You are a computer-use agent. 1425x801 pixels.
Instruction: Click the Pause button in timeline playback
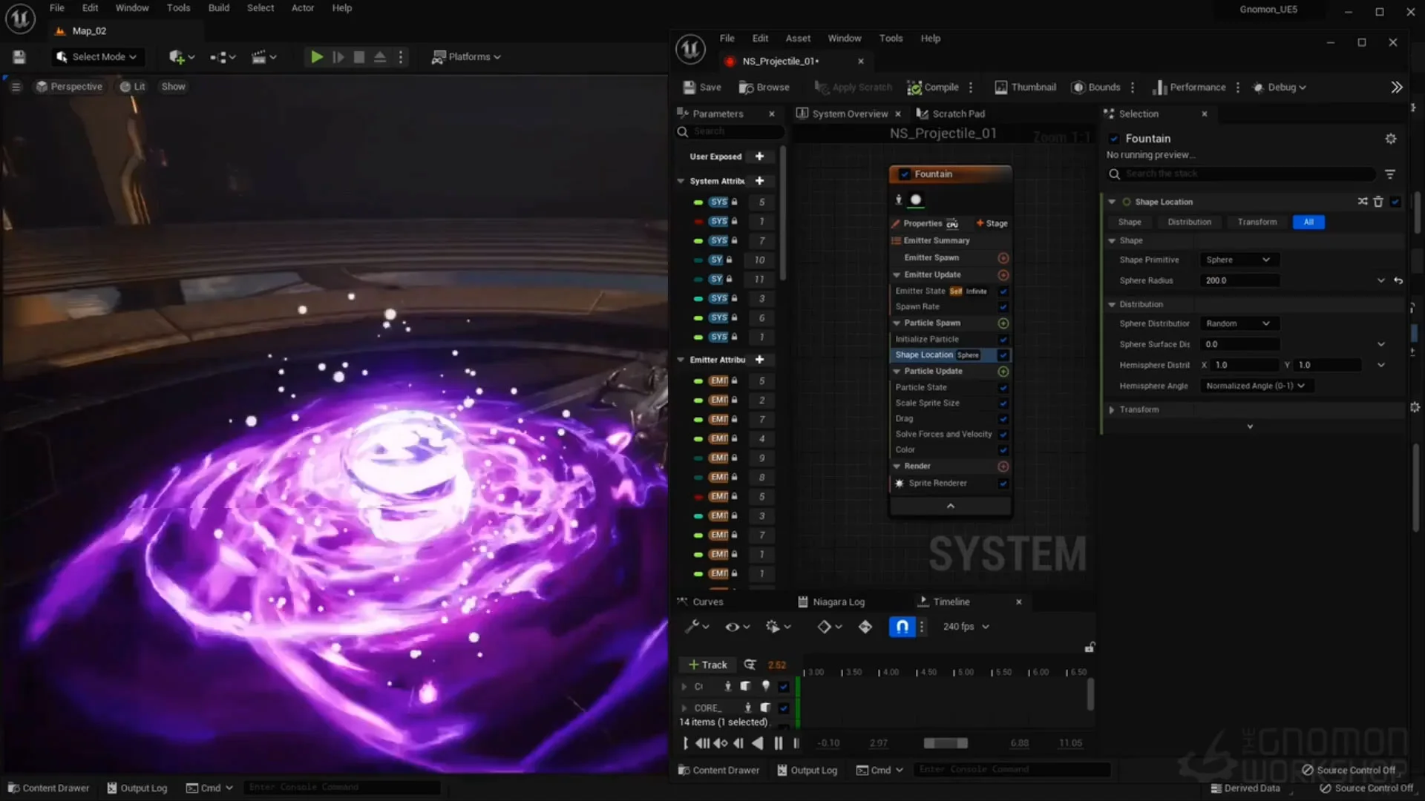pos(778,743)
